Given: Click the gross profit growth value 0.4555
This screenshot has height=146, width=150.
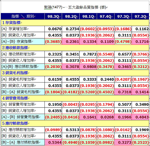Looking at the screenshot, I should [72, 79].
